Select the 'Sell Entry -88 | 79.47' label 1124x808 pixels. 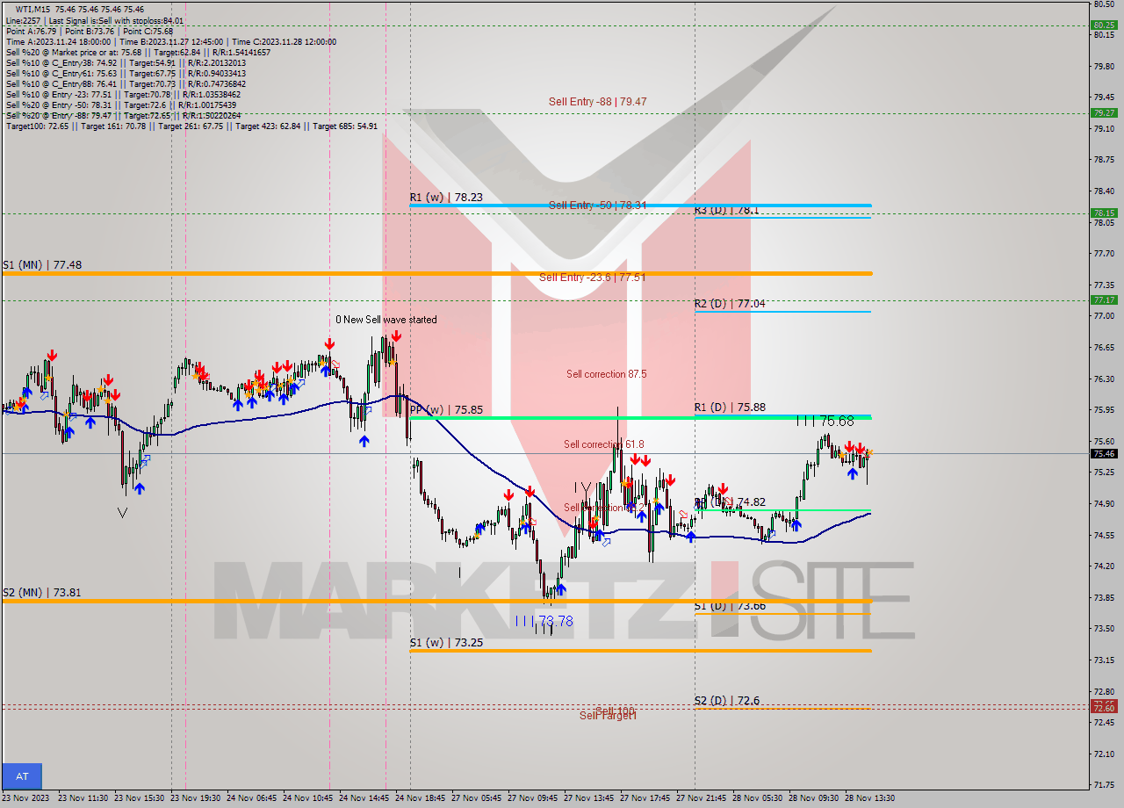pos(597,102)
